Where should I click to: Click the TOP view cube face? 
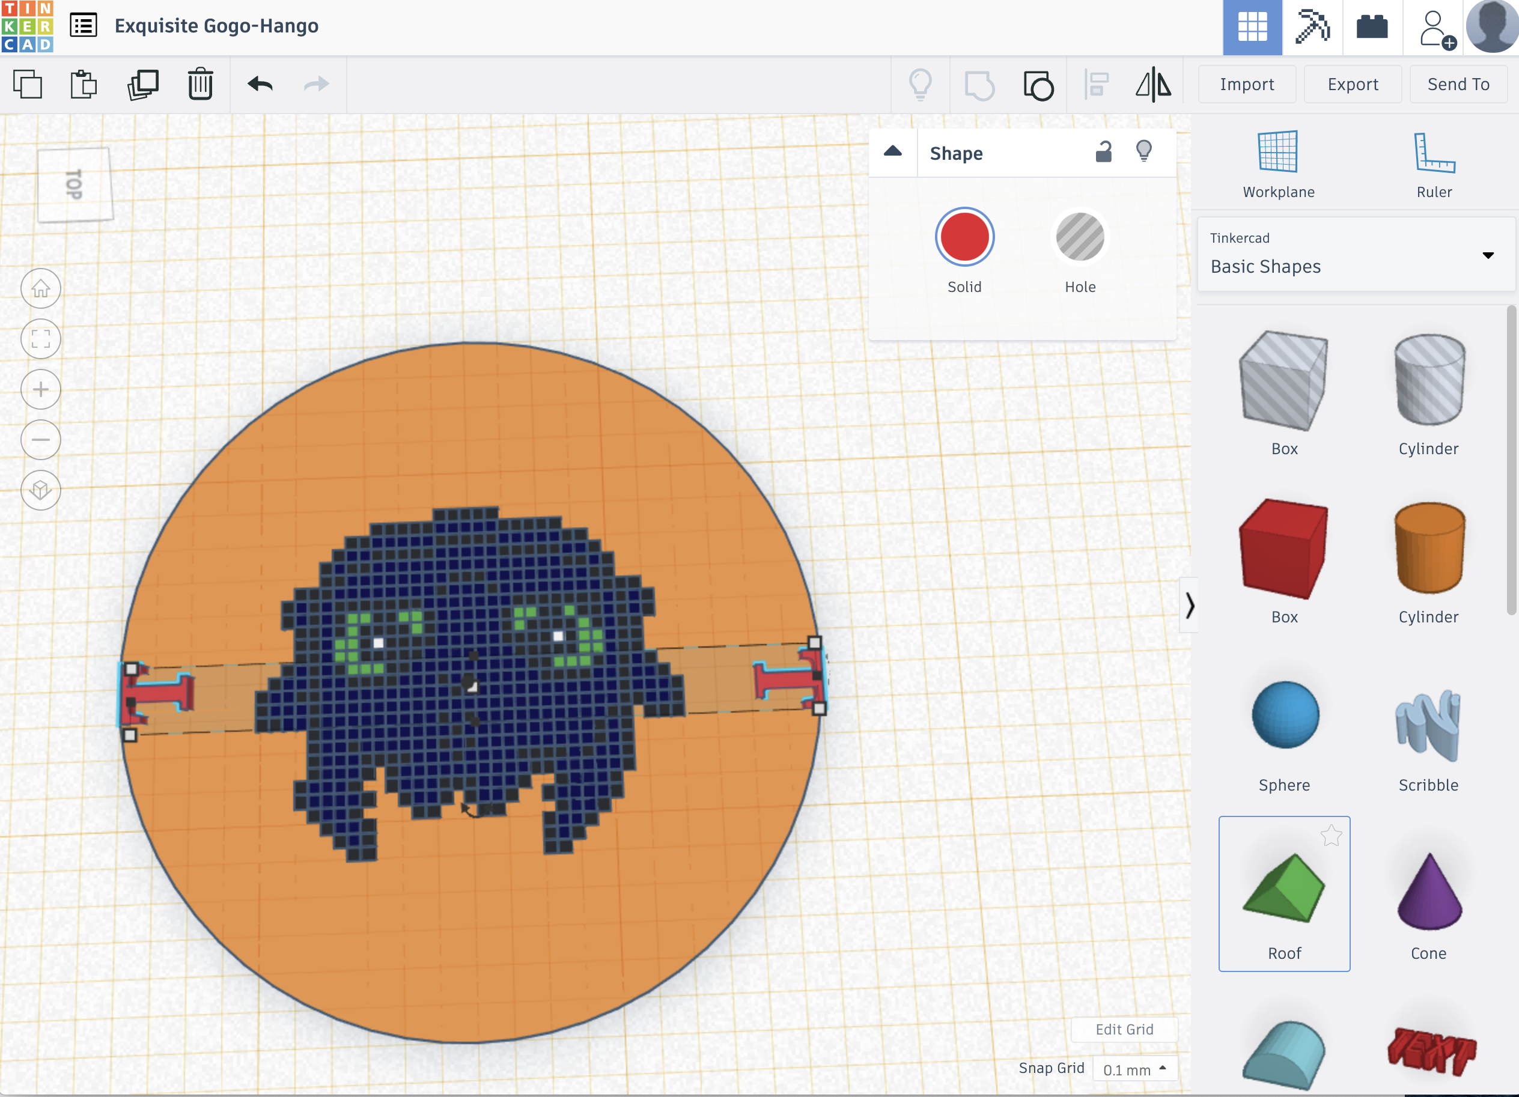(75, 185)
